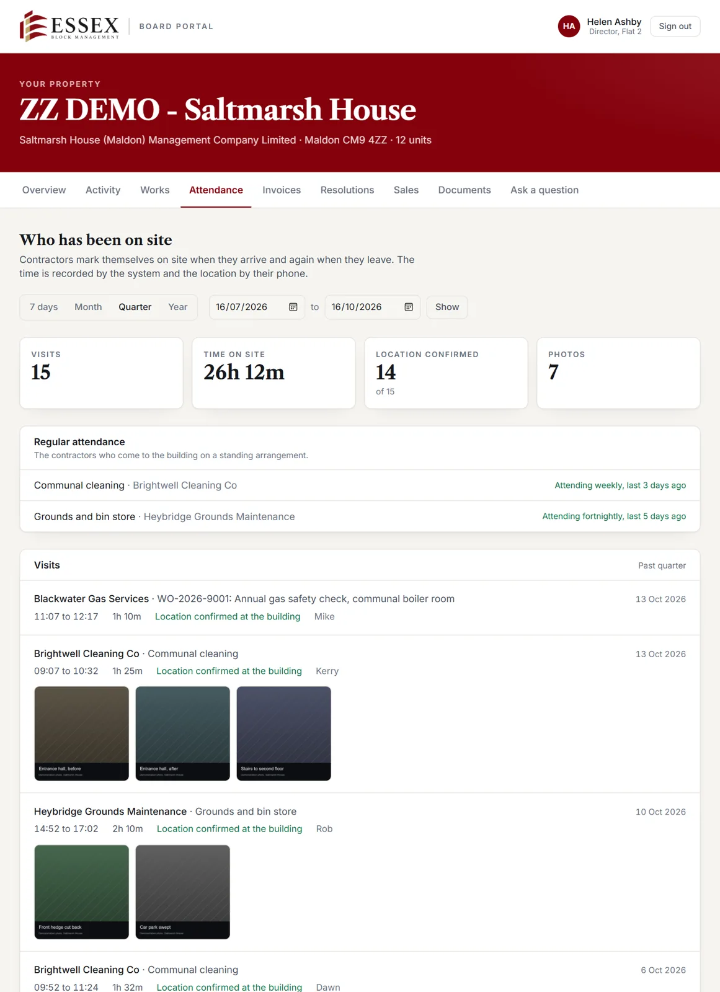The image size is (720, 992).
Task: Open Front hedge cut back photo
Action: tap(82, 892)
